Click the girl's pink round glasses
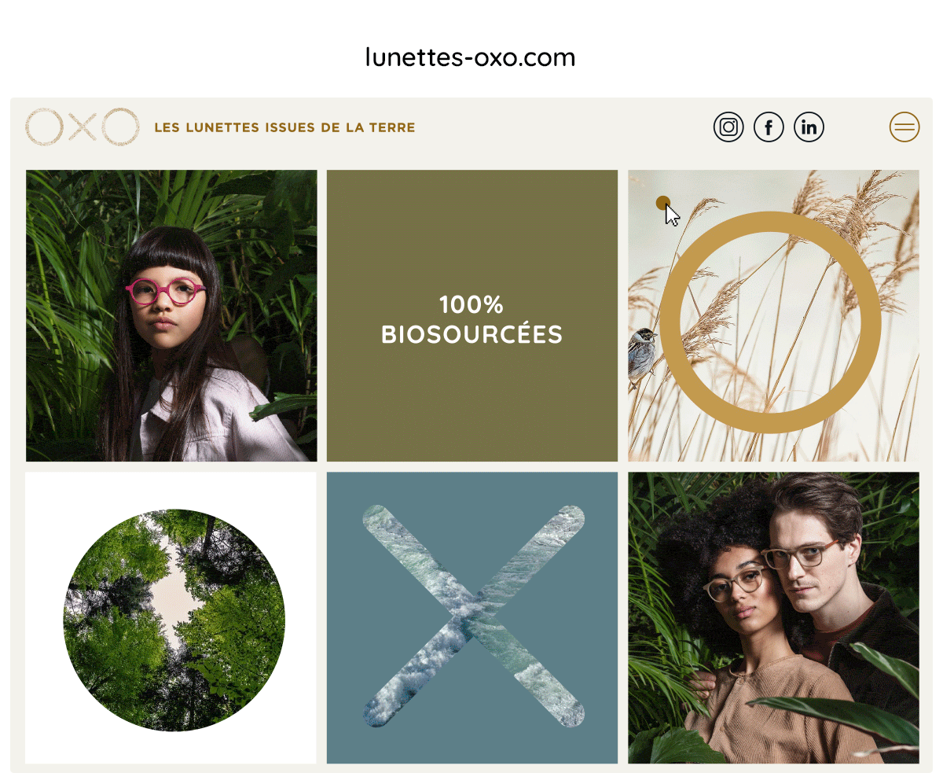 (x=166, y=292)
